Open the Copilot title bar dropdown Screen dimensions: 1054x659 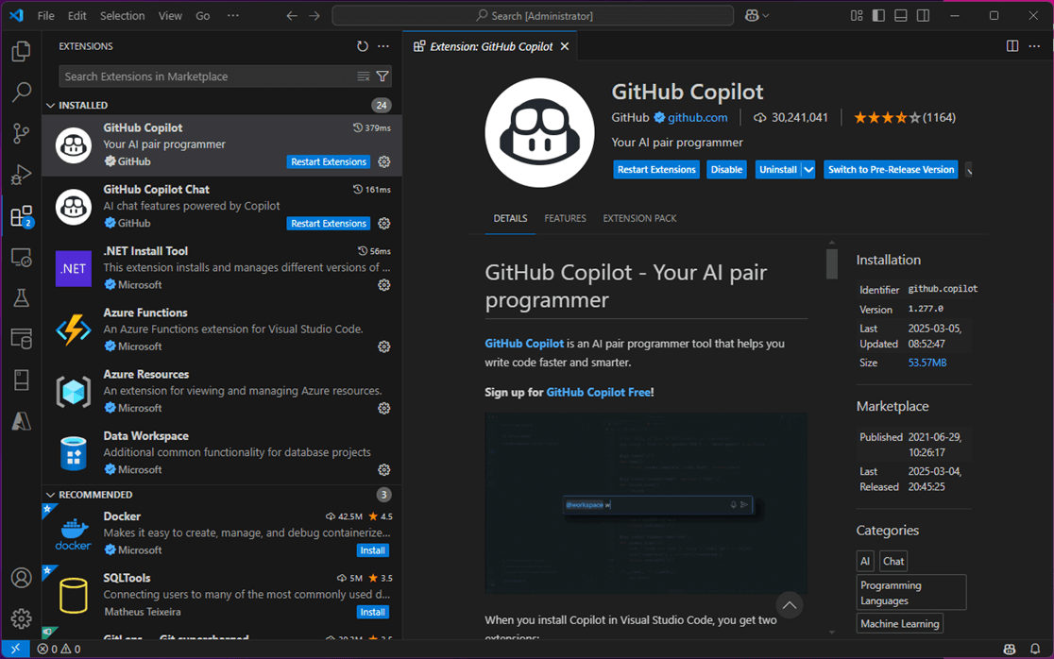click(x=756, y=15)
